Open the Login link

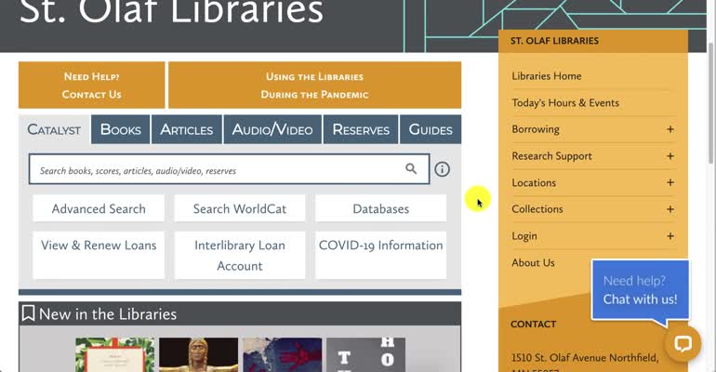(x=524, y=236)
